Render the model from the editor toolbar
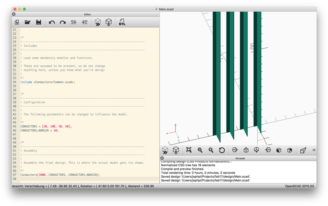This screenshot has height=206, width=328. point(109,22)
